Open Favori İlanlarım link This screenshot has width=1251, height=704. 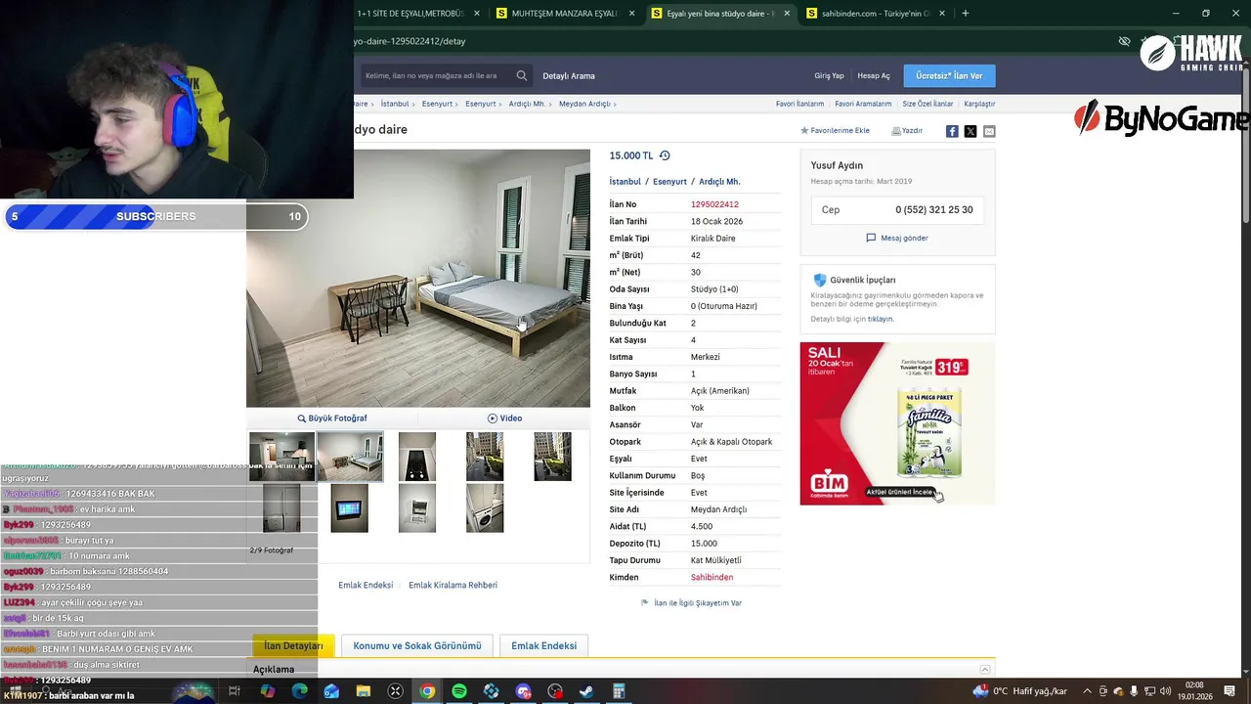coord(799,104)
